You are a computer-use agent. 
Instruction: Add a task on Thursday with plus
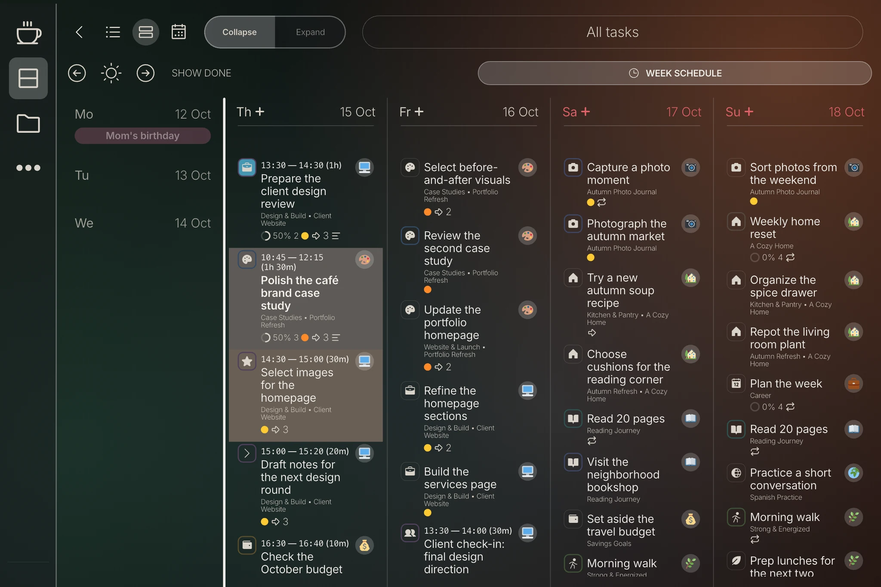click(260, 112)
